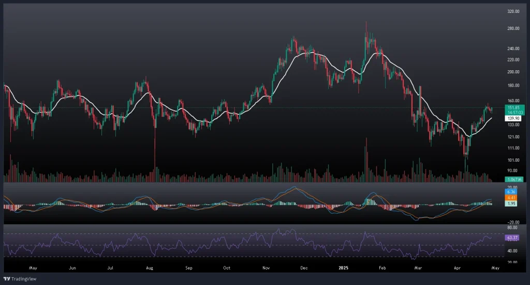530x285 pixels.
Task: Click the 2025 year marker on time axis
Action: (x=342, y=268)
